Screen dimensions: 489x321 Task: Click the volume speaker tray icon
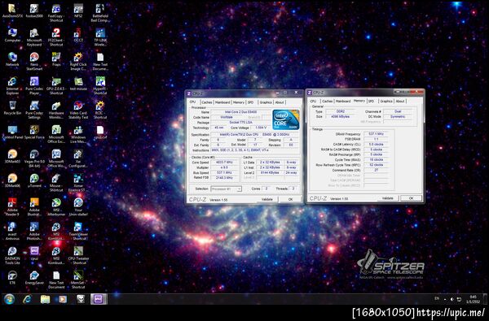click(x=452, y=299)
